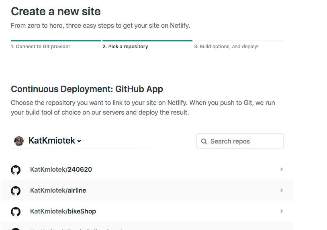Click the Create a new site heading

[x=56, y=12]
